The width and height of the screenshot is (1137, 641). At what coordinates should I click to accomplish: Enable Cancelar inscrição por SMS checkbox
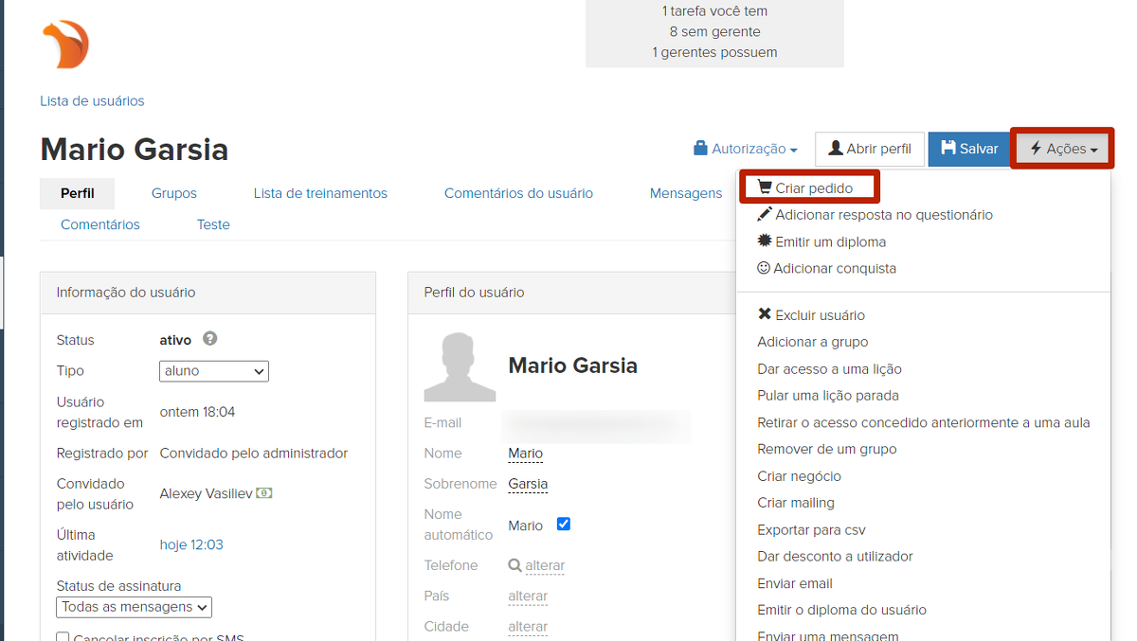tap(63, 638)
